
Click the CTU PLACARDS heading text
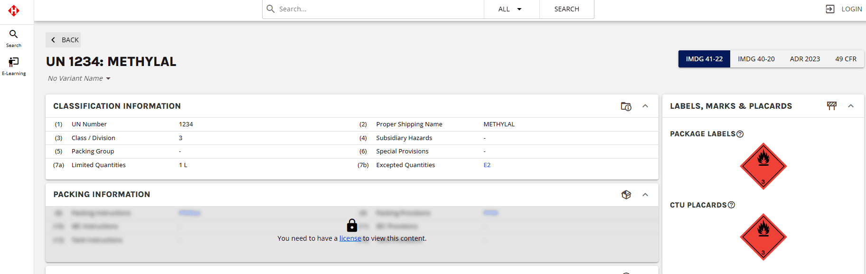698,205
